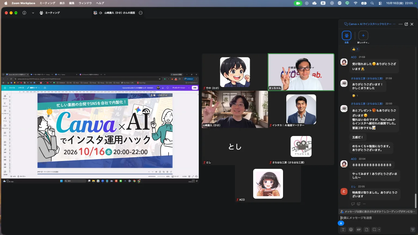This screenshot has width=418, height=235.
Task: Open chat panel more options ellipsis
Action: [x=401, y=24]
